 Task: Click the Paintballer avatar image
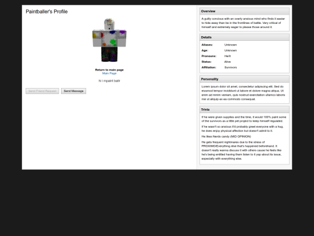[x=109, y=40]
